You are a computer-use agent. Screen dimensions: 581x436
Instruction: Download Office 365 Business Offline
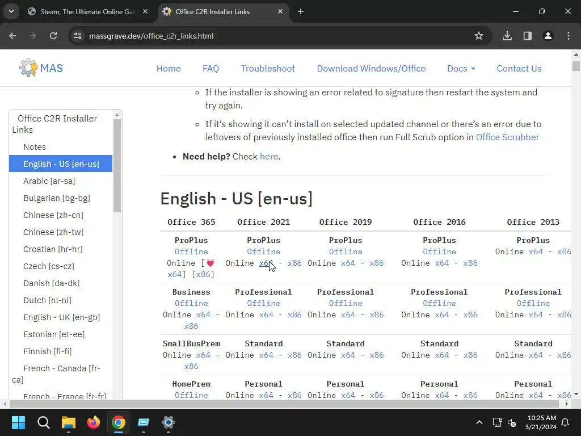pos(191,303)
